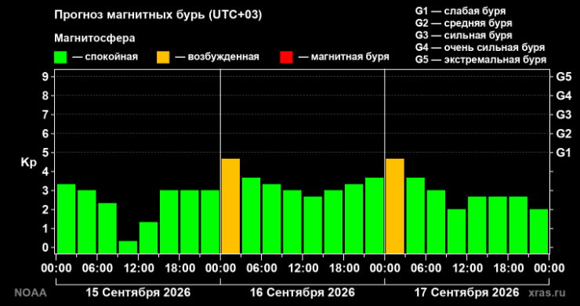580x306 pixels.
Task: Click the orange "возбужденная" legend swatch
Action: pos(163,57)
